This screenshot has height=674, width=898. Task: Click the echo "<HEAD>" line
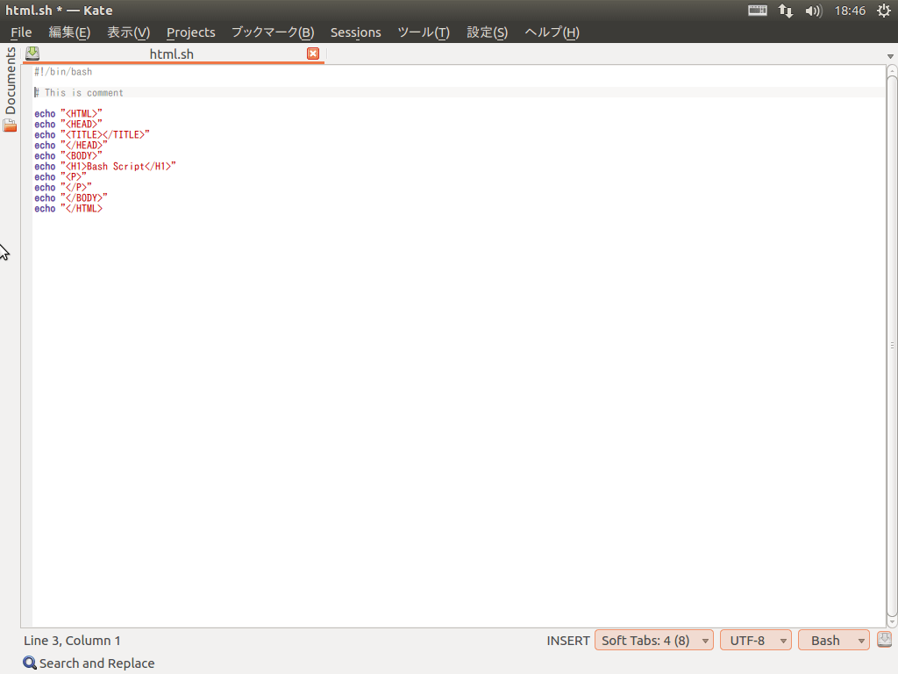tap(68, 125)
